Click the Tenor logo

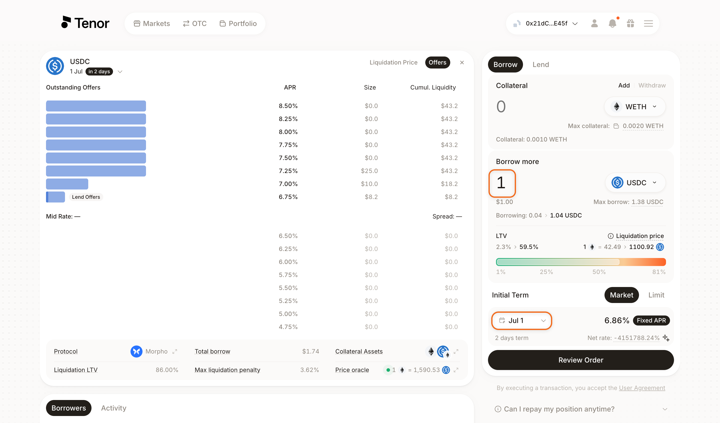click(85, 22)
